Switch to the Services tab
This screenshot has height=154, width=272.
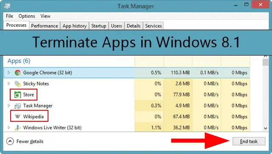pyautogui.click(x=153, y=26)
